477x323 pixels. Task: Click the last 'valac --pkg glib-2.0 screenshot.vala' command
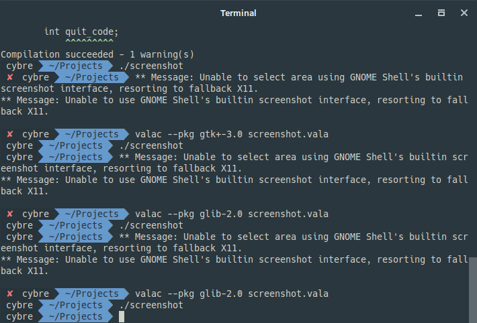click(232, 294)
